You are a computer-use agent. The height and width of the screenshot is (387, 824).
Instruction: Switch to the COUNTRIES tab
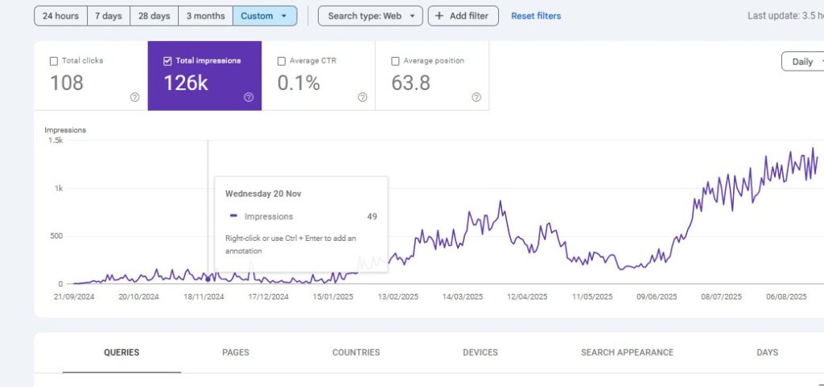click(x=356, y=352)
